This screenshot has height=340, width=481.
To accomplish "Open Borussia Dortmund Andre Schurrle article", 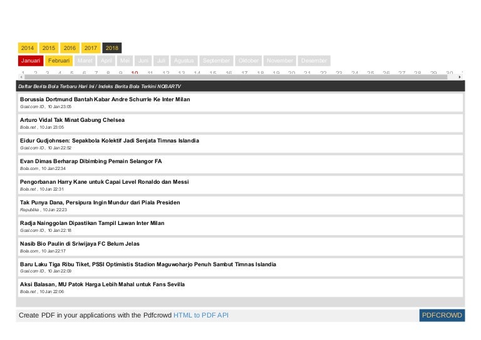I will [x=105, y=99].
